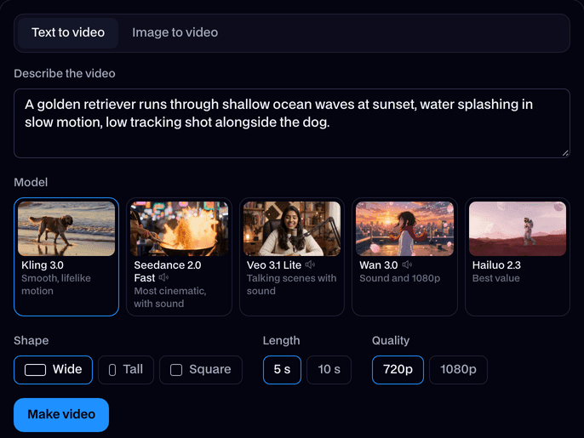Set video length to 10 s

click(329, 369)
